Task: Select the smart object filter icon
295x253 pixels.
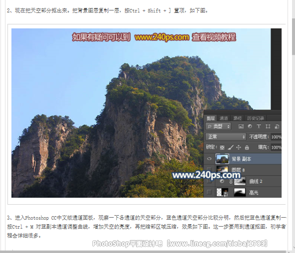Action: [x=277, y=126]
